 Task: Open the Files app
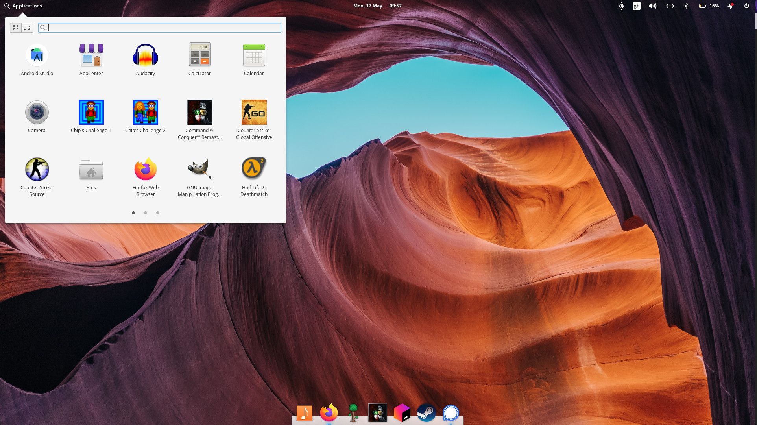click(x=91, y=174)
